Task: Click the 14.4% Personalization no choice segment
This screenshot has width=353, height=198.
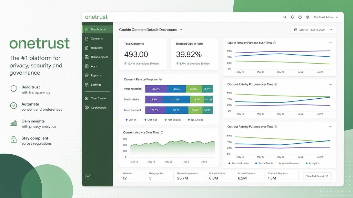Action: click(x=207, y=89)
